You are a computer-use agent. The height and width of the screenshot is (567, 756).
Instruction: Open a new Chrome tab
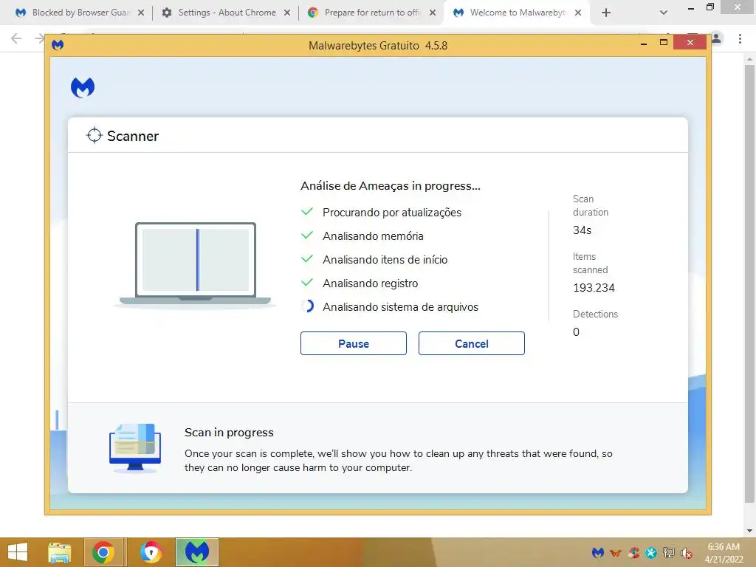click(x=606, y=13)
